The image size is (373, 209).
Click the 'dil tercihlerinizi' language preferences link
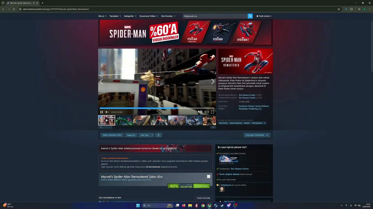click(153, 167)
